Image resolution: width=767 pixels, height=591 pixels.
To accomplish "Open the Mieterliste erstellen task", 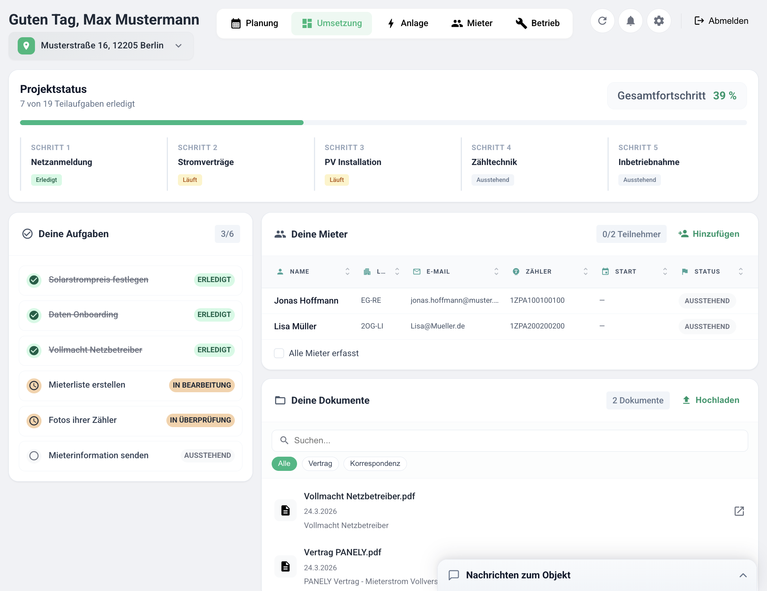I will [x=131, y=385].
